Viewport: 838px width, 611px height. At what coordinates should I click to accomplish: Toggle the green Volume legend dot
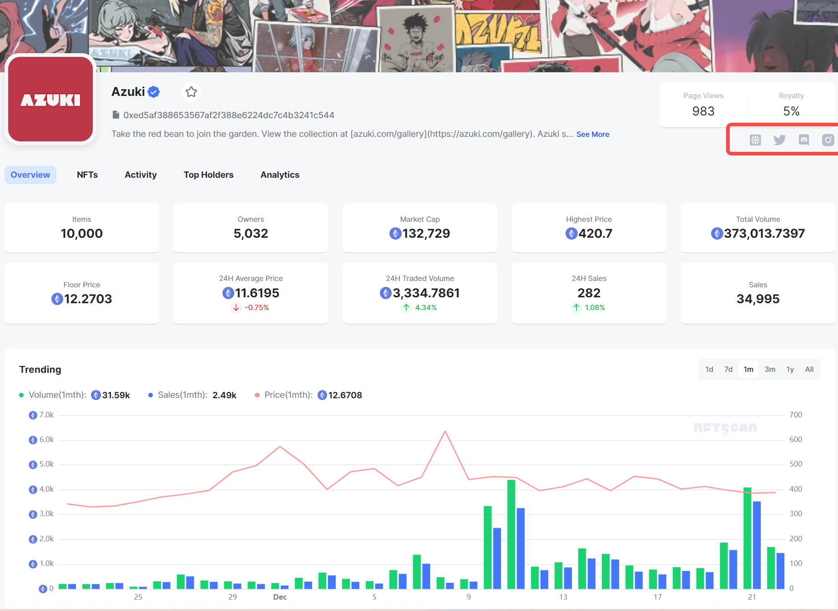[x=21, y=395]
